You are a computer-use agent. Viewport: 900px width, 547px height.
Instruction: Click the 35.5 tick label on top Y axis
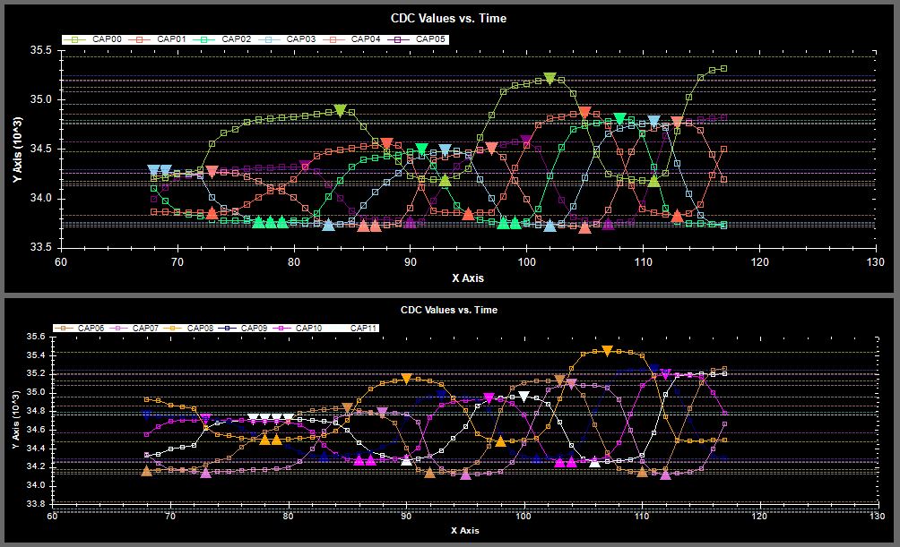click(x=41, y=50)
